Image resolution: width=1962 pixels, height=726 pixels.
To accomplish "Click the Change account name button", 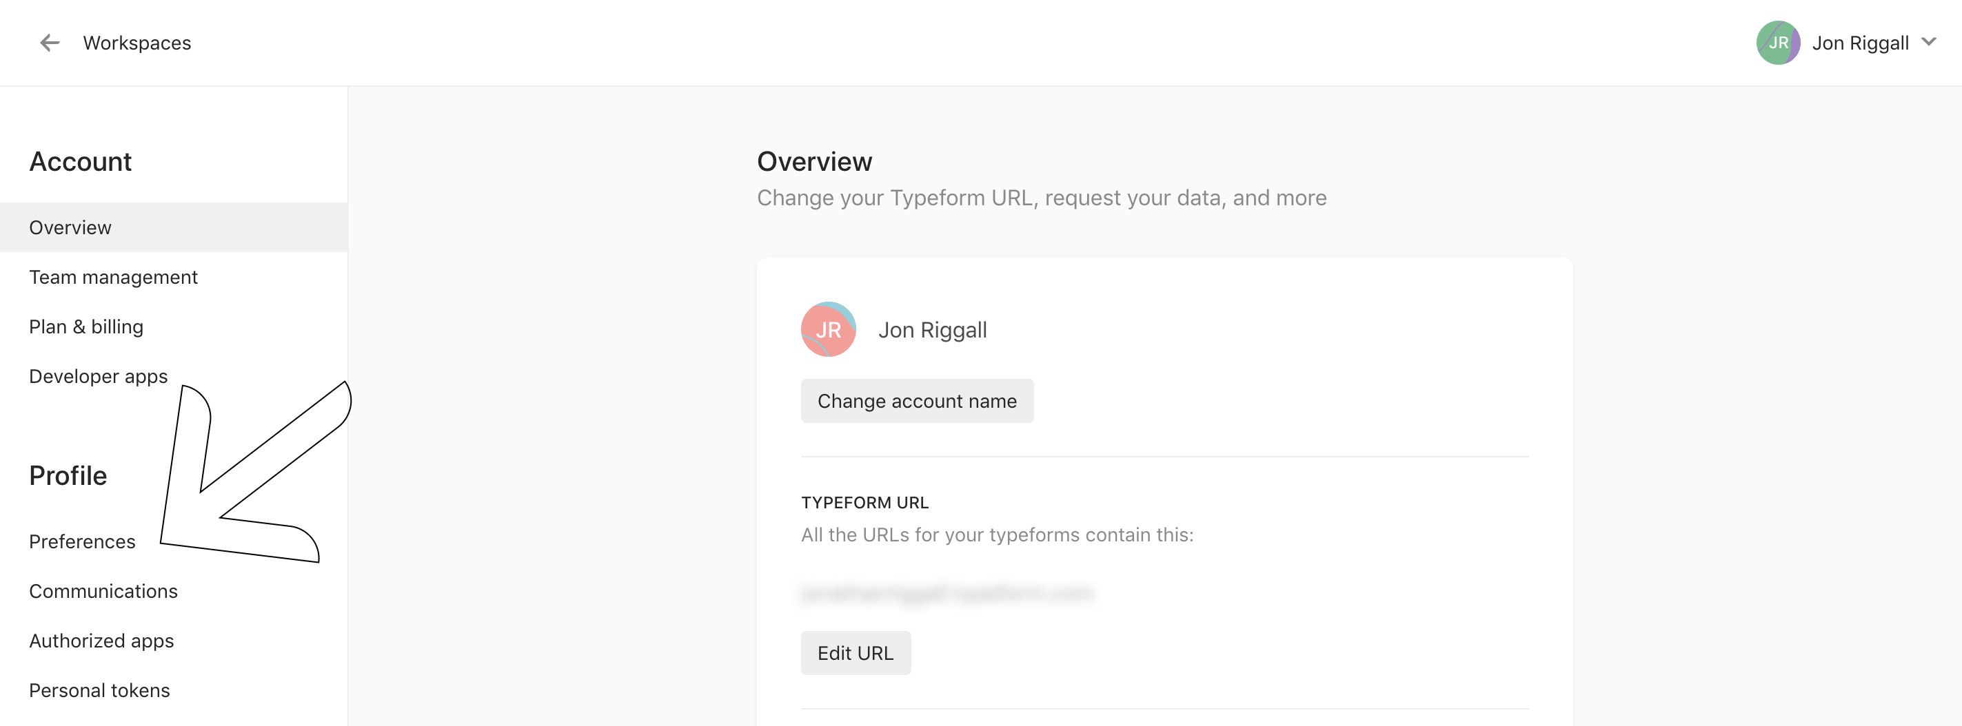I will tap(917, 401).
